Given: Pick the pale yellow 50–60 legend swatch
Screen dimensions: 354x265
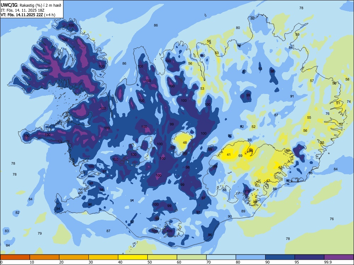Looking at the screenshot, I should tap(162, 257).
